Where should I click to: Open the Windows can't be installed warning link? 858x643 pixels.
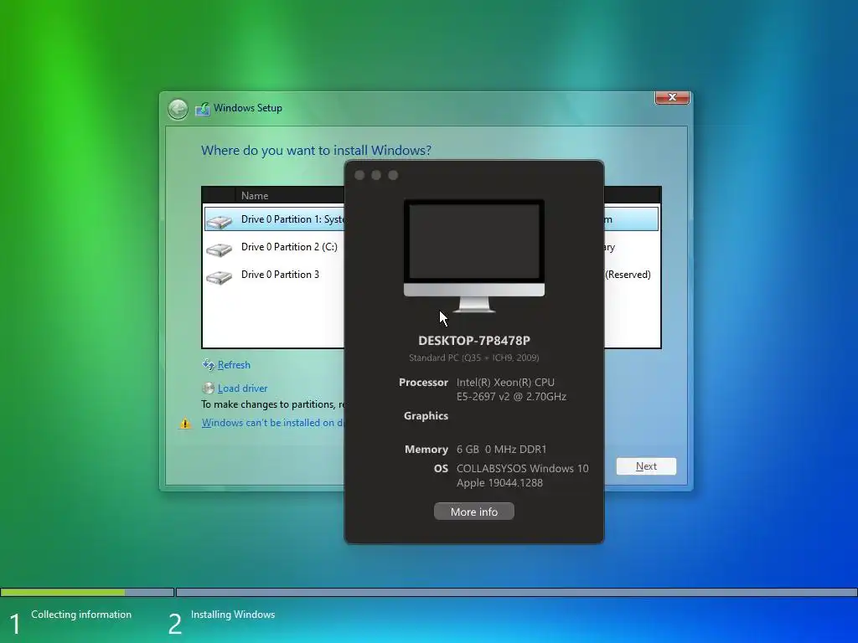[272, 423]
